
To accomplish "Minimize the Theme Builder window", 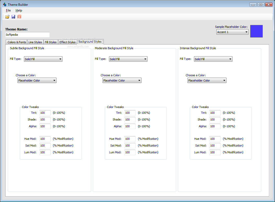I will click(253, 4).
